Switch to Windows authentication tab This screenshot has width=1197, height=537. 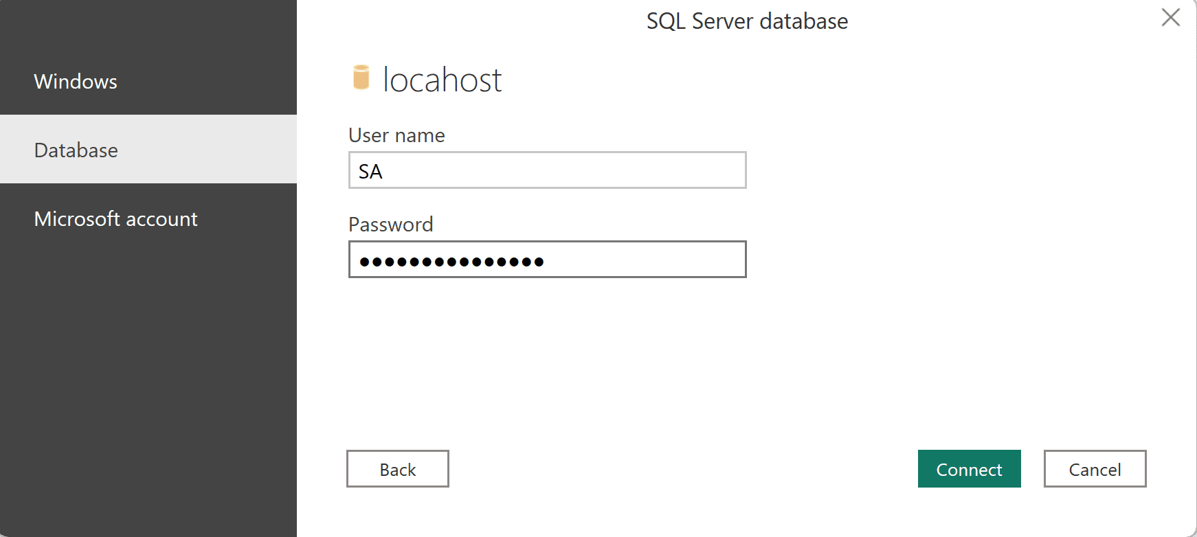point(148,81)
